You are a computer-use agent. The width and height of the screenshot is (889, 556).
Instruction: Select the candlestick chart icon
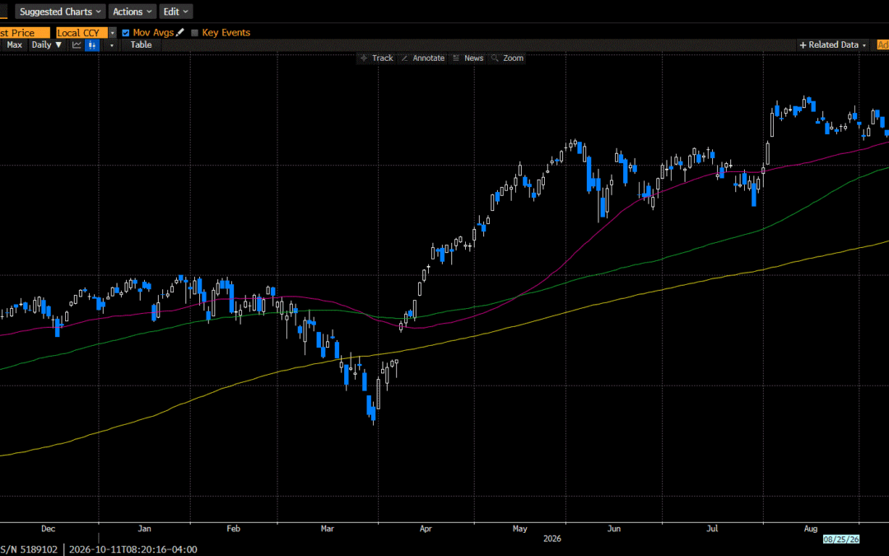[x=92, y=44]
